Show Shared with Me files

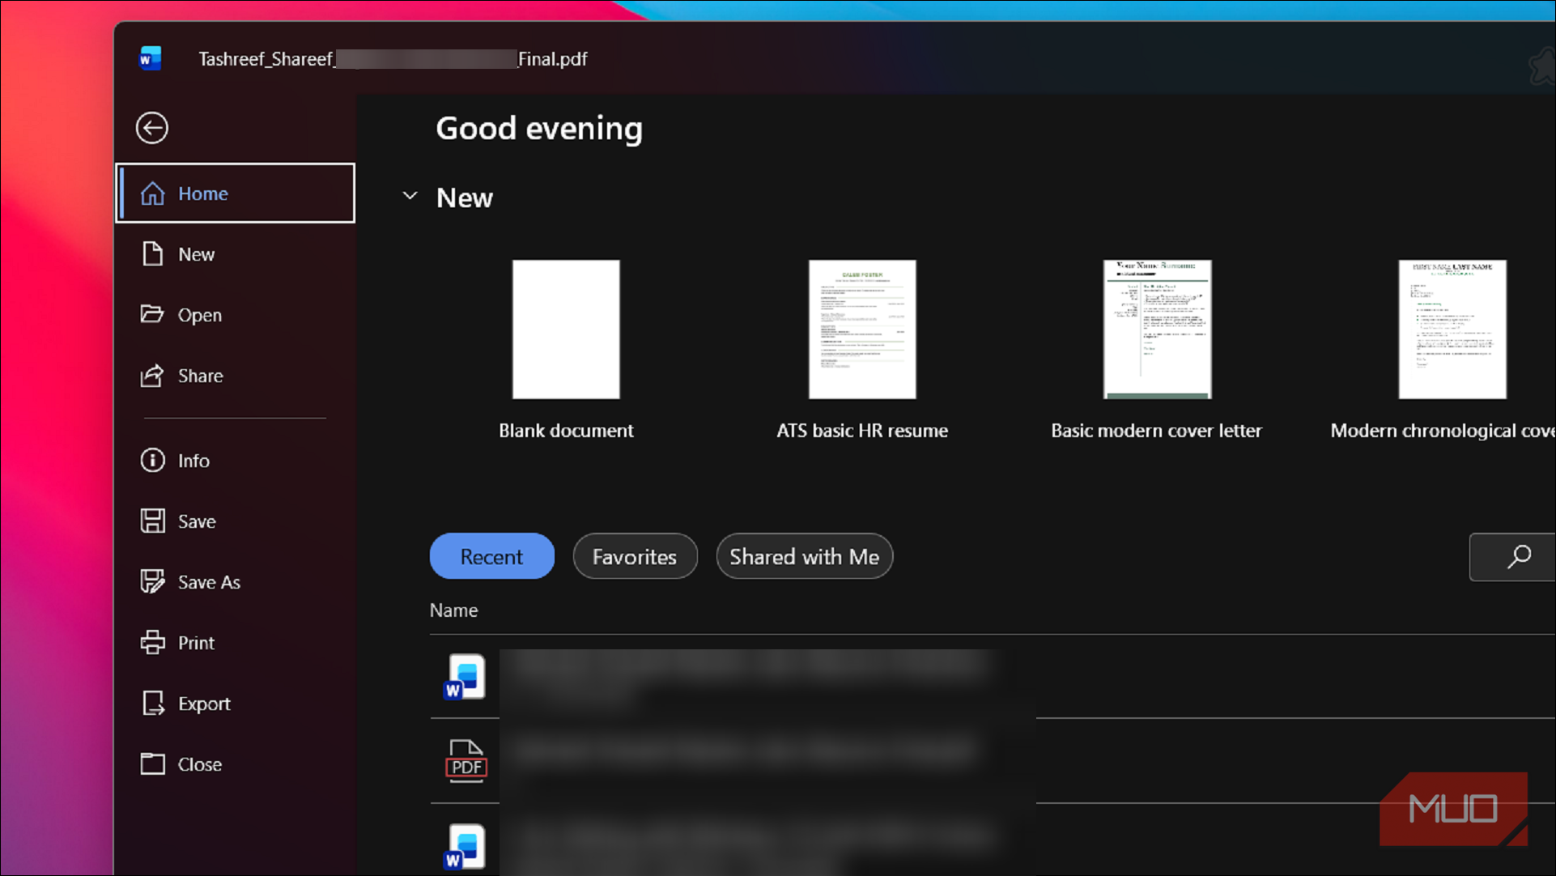coord(804,556)
